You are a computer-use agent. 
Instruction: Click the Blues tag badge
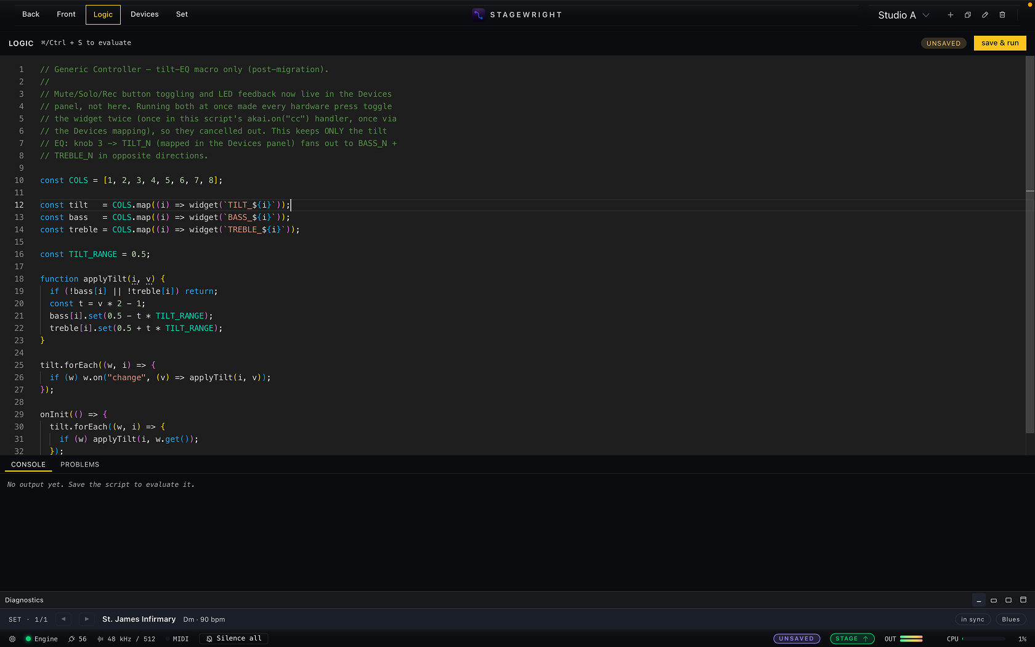tap(1011, 619)
